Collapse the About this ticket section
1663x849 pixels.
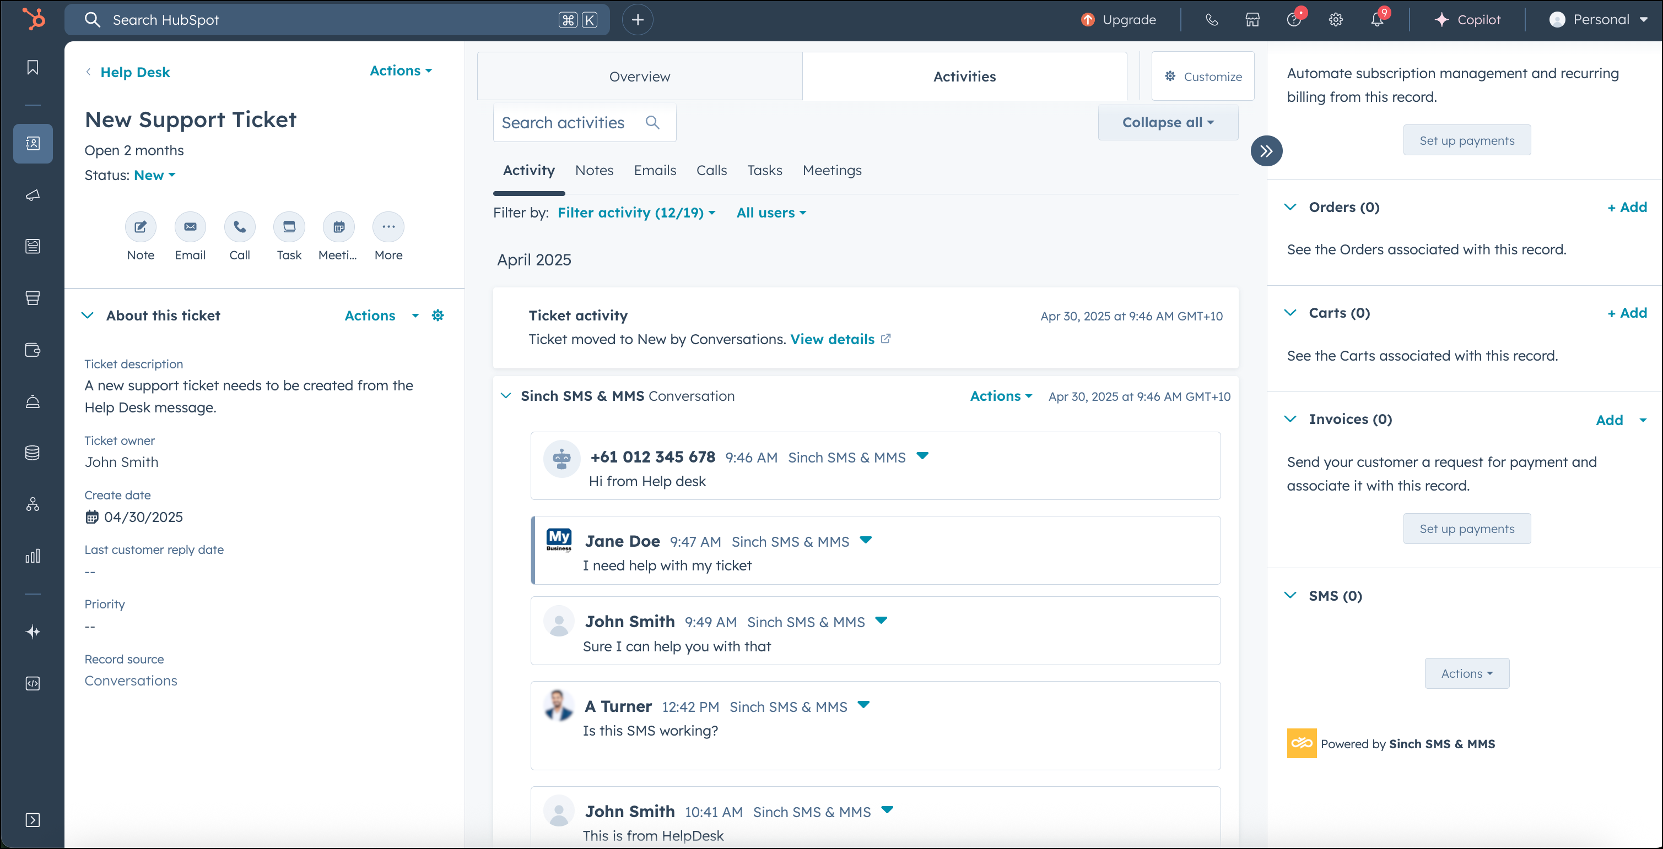click(88, 315)
